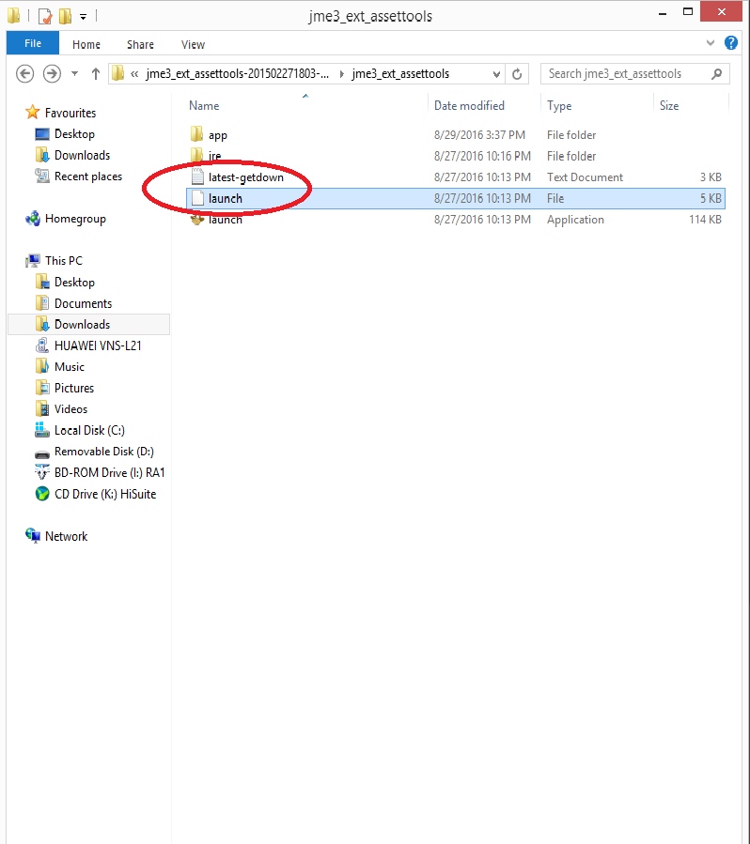The image size is (750, 844).
Task: Click the New folder quick access icon
Action: pos(65,16)
